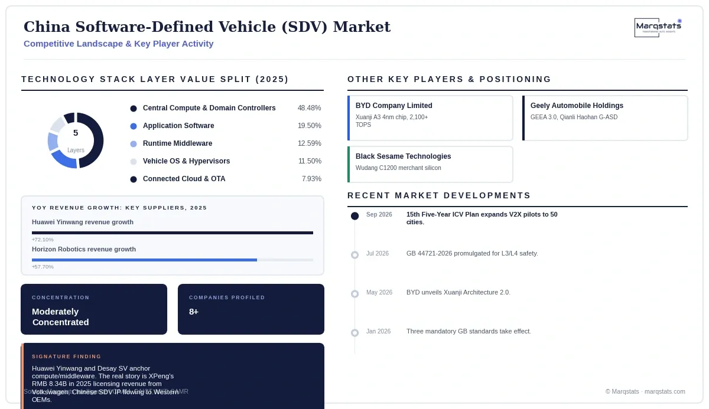Image resolution: width=709 pixels, height=409 pixels.
Task: Click the Sep 2026 date label
Action: 379,214
